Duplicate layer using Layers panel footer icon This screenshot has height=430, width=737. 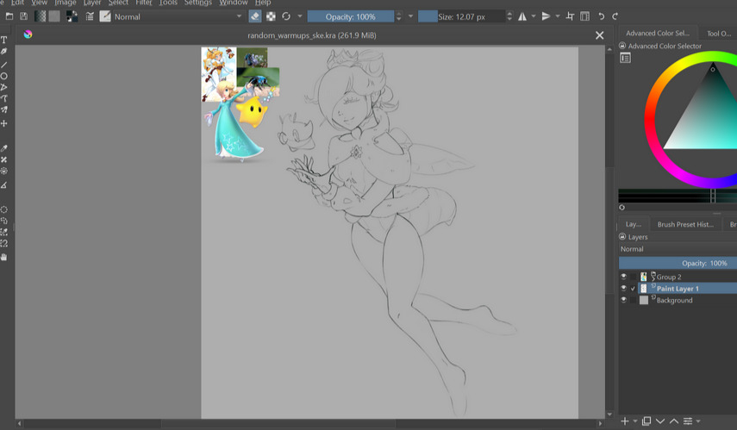(x=646, y=421)
